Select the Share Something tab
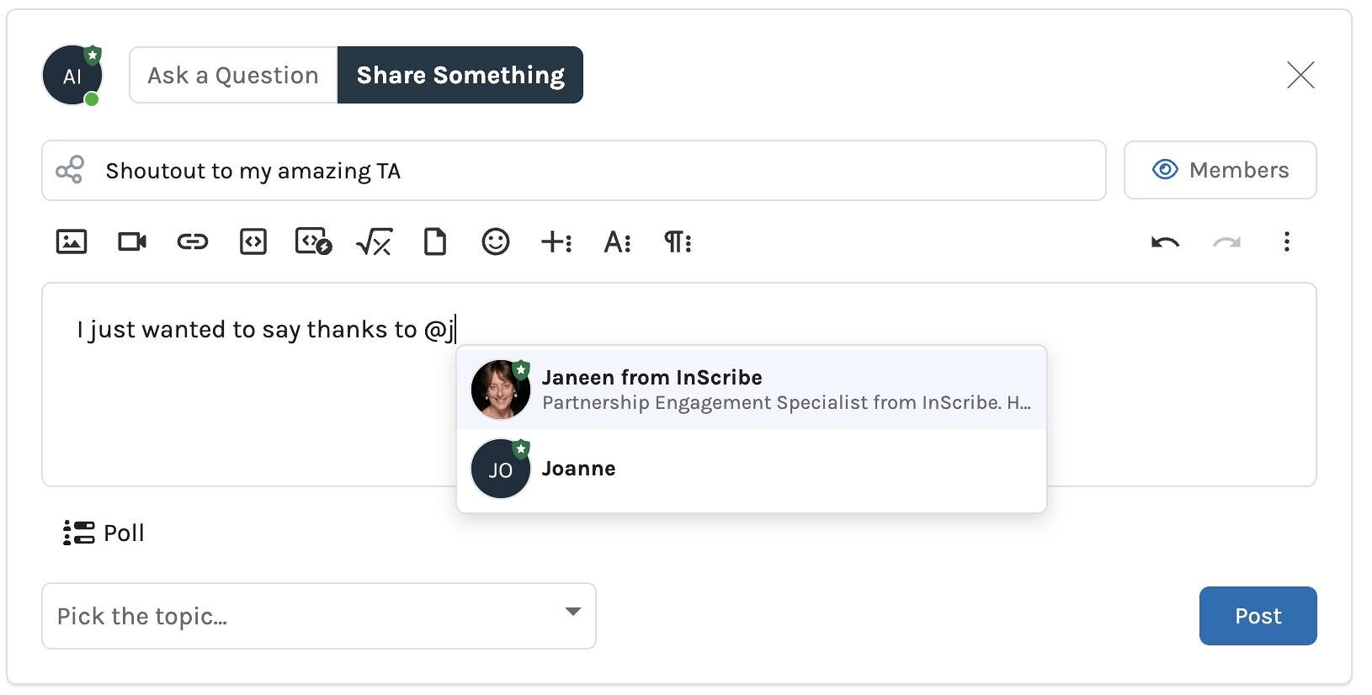The image size is (1372, 695). tap(460, 75)
